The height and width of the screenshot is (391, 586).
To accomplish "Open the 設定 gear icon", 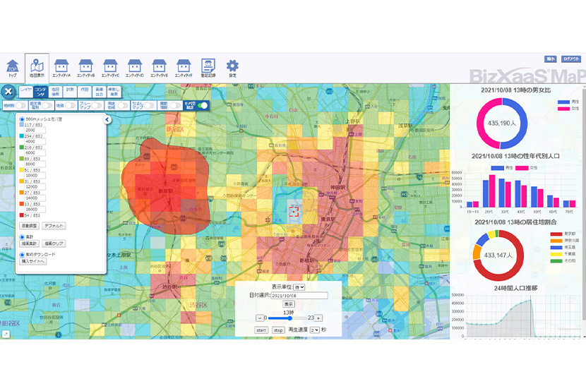I will point(232,66).
